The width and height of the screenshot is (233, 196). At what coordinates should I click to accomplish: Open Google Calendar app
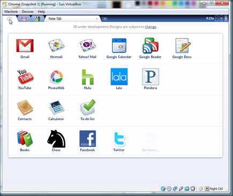coord(119,46)
